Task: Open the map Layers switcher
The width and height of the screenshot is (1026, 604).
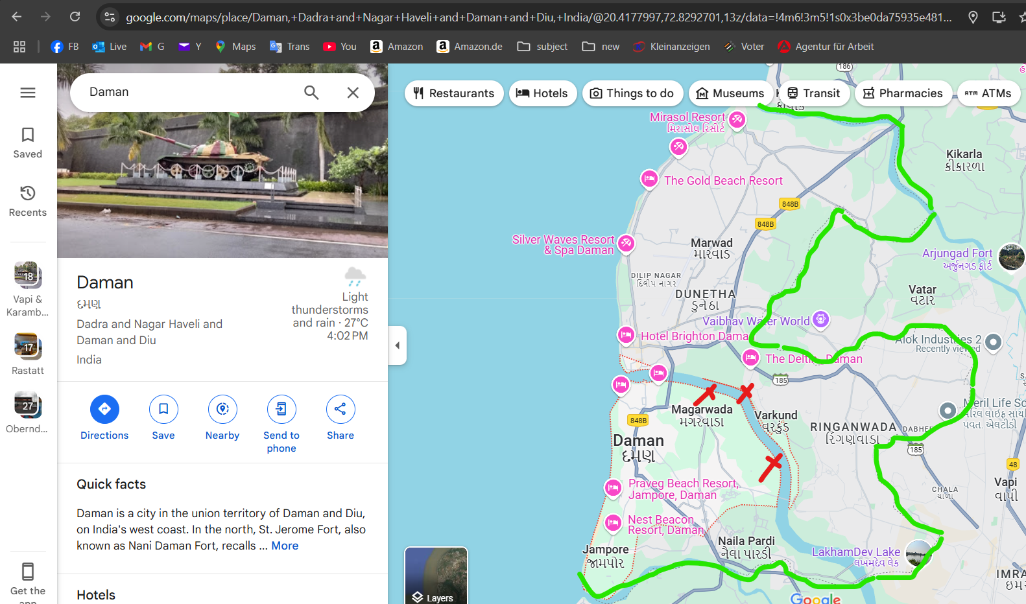Action: [436, 575]
